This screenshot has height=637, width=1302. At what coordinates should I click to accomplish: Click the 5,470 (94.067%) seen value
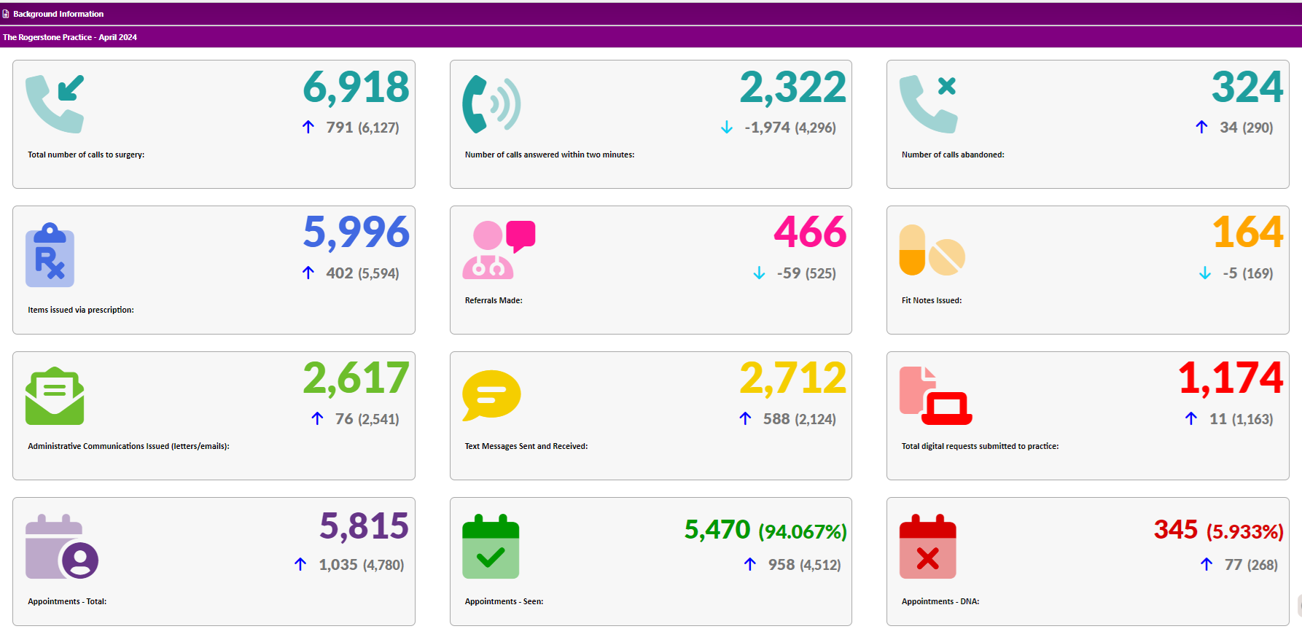[x=765, y=530]
